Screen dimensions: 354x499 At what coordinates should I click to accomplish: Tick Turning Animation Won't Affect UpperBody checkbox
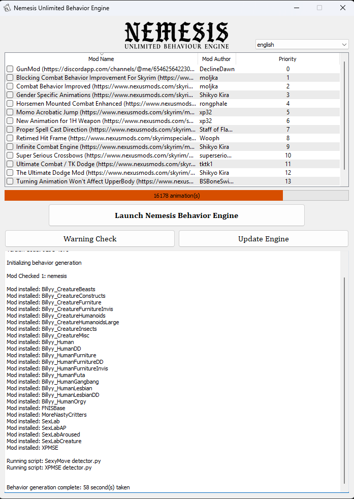[10, 181]
